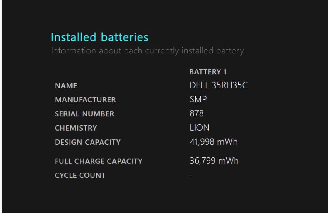The height and width of the screenshot is (213, 328).
Task: Select the 36,799 mWh full charge value
Action: click(x=214, y=161)
